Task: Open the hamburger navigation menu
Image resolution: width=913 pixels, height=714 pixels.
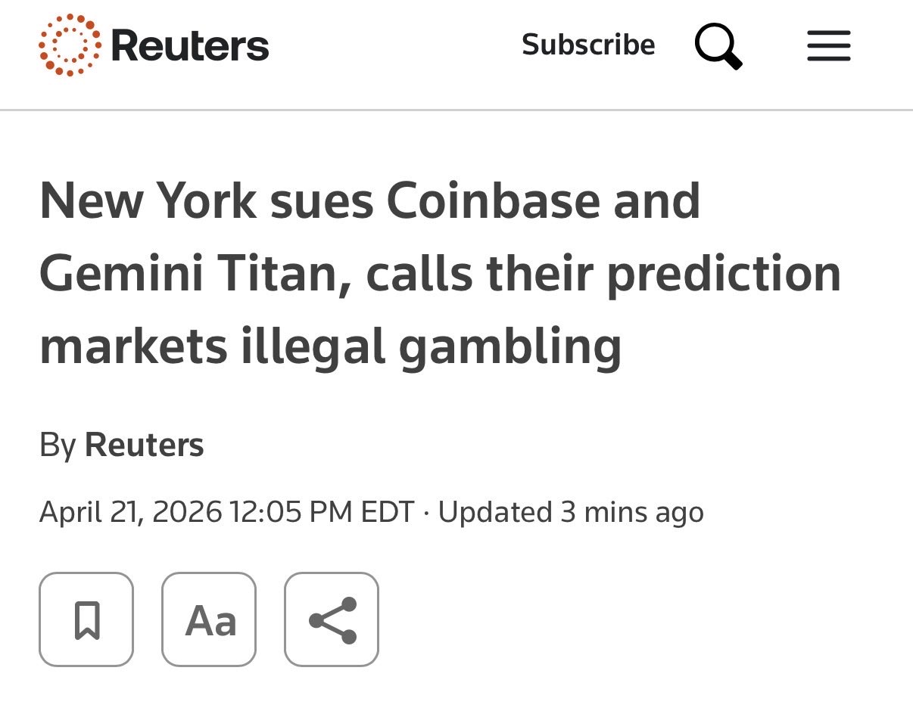Action: point(828,45)
